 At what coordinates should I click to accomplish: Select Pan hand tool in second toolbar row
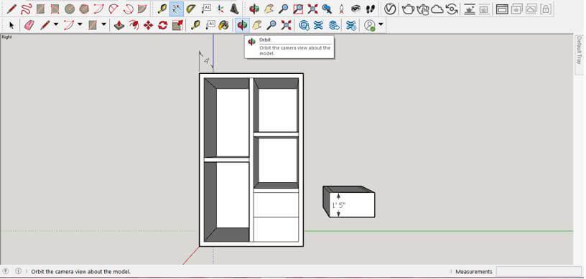point(256,25)
